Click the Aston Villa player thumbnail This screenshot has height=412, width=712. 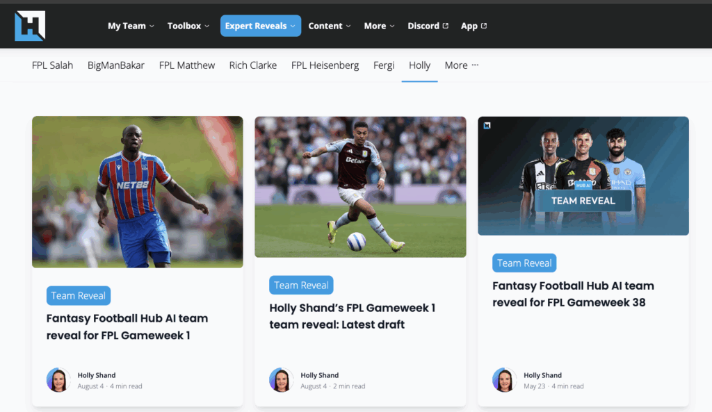pos(361,187)
